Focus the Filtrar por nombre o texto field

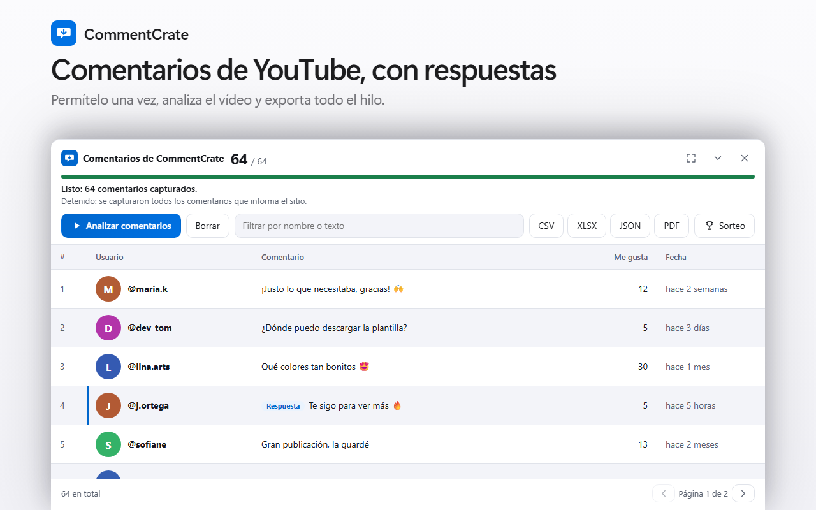click(379, 226)
